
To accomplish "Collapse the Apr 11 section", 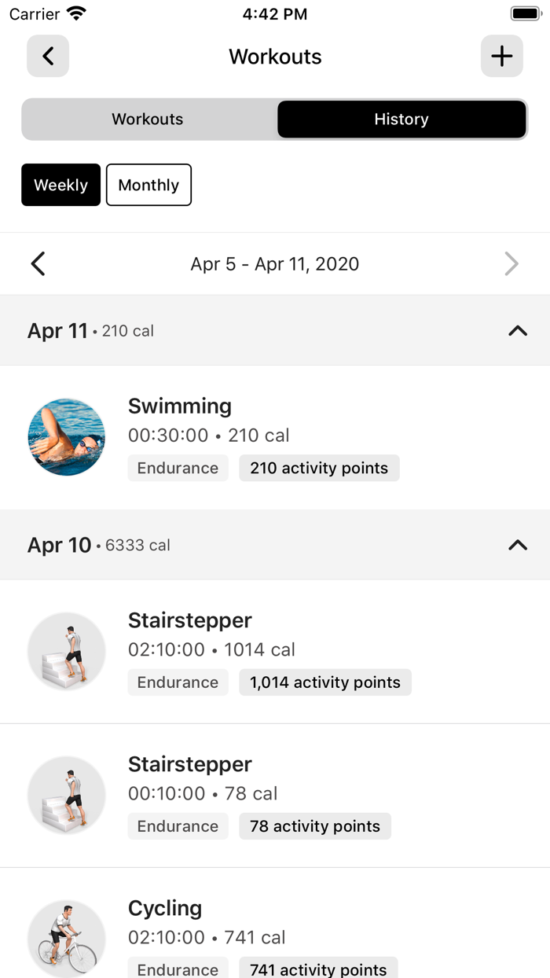I will tap(517, 331).
